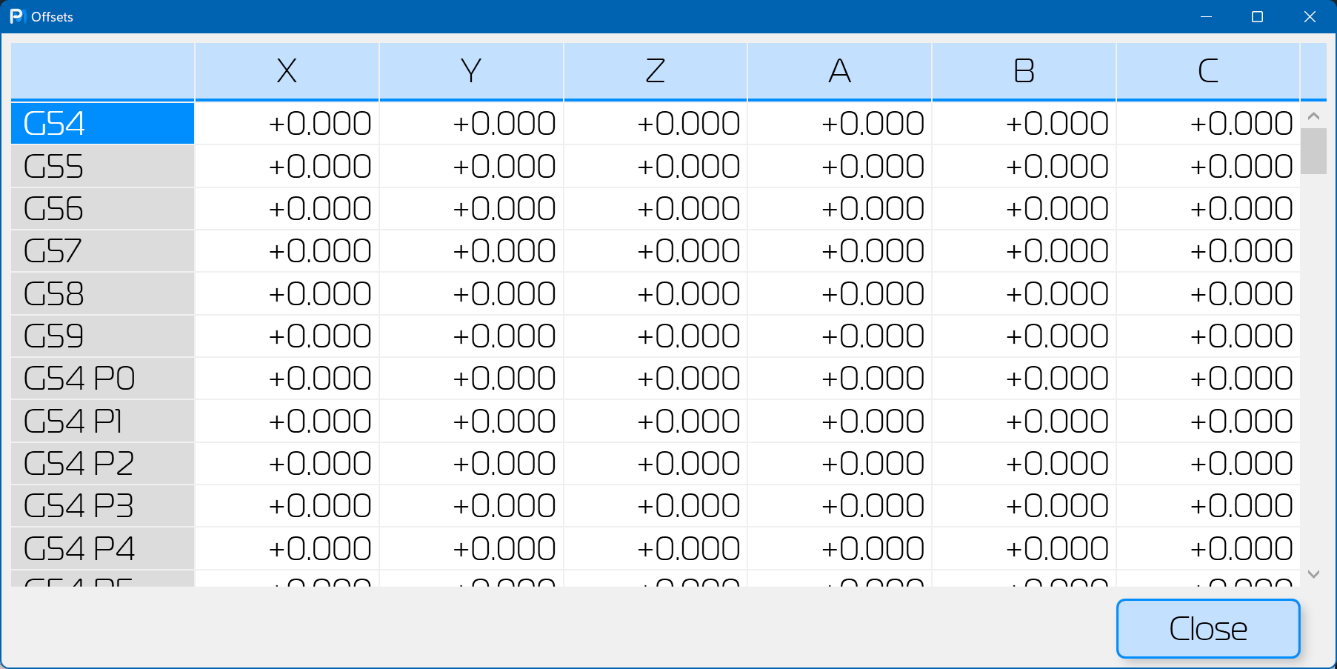Select the G54 row header

click(x=102, y=123)
